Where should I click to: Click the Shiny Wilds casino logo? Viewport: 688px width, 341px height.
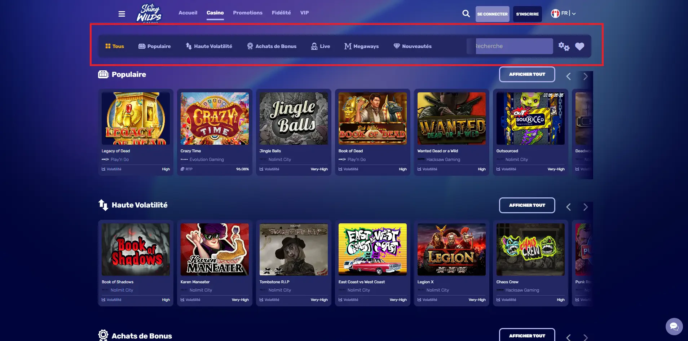(149, 14)
